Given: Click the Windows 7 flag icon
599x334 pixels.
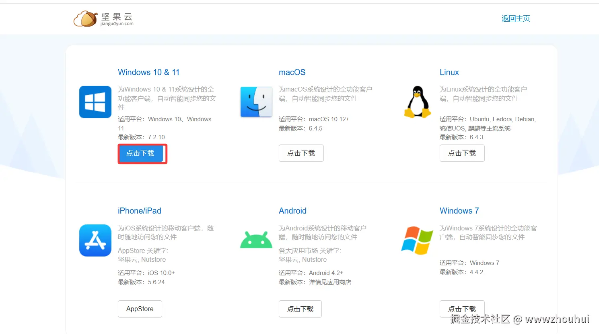Looking at the screenshot, I should [417, 240].
